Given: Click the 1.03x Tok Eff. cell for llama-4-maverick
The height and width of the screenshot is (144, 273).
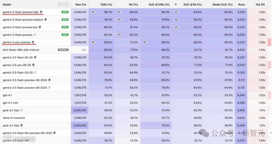Looking at the screenshot, I should pos(258,118).
